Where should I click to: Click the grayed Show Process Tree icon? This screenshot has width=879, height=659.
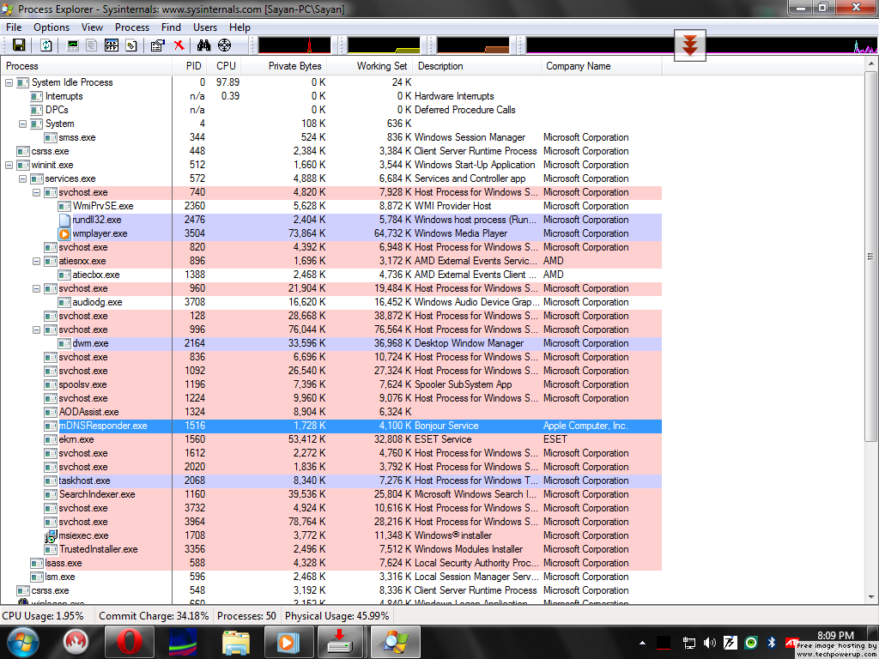[x=91, y=45]
